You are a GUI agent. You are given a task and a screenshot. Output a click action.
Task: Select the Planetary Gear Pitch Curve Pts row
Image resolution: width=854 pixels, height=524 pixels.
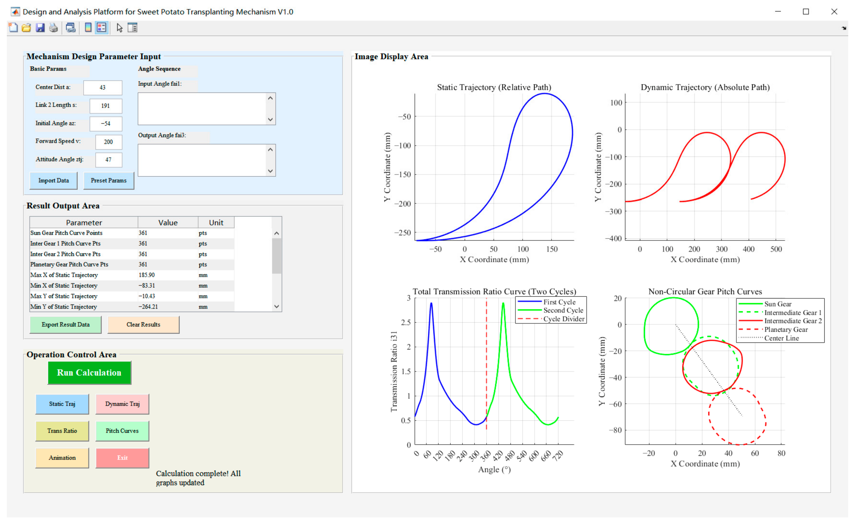[132, 265]
